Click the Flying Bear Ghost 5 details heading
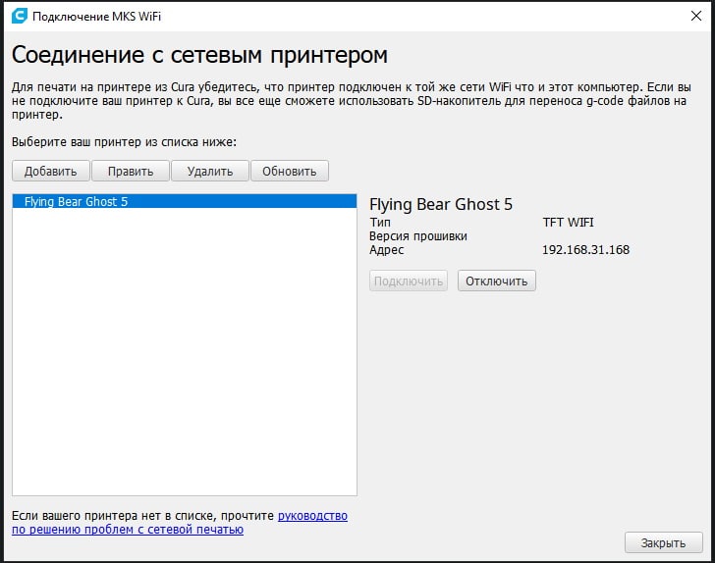715x563 pixels. click(x=441, y=205)
